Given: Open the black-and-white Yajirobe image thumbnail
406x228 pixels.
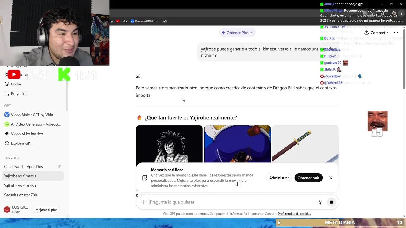Looking at the screenshot, I should pyautogui.click(x=169, y=144).
